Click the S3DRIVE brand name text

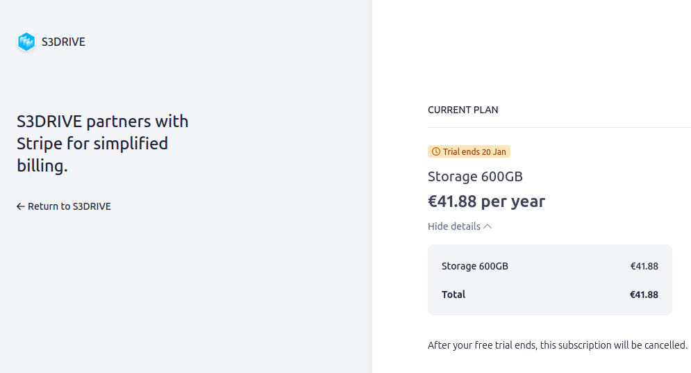point(63,42)
